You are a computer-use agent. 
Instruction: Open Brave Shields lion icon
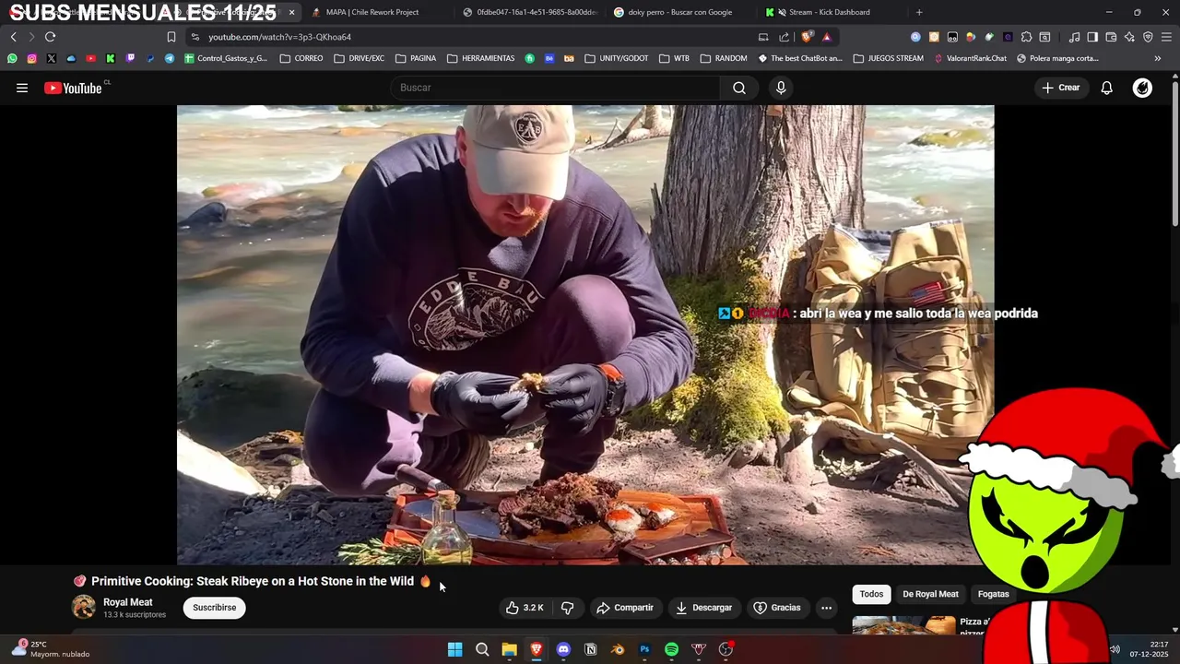pos(808,37)
